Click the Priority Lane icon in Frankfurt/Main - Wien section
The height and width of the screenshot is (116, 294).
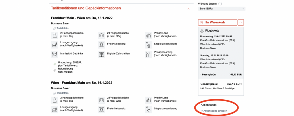click(148, 35)
